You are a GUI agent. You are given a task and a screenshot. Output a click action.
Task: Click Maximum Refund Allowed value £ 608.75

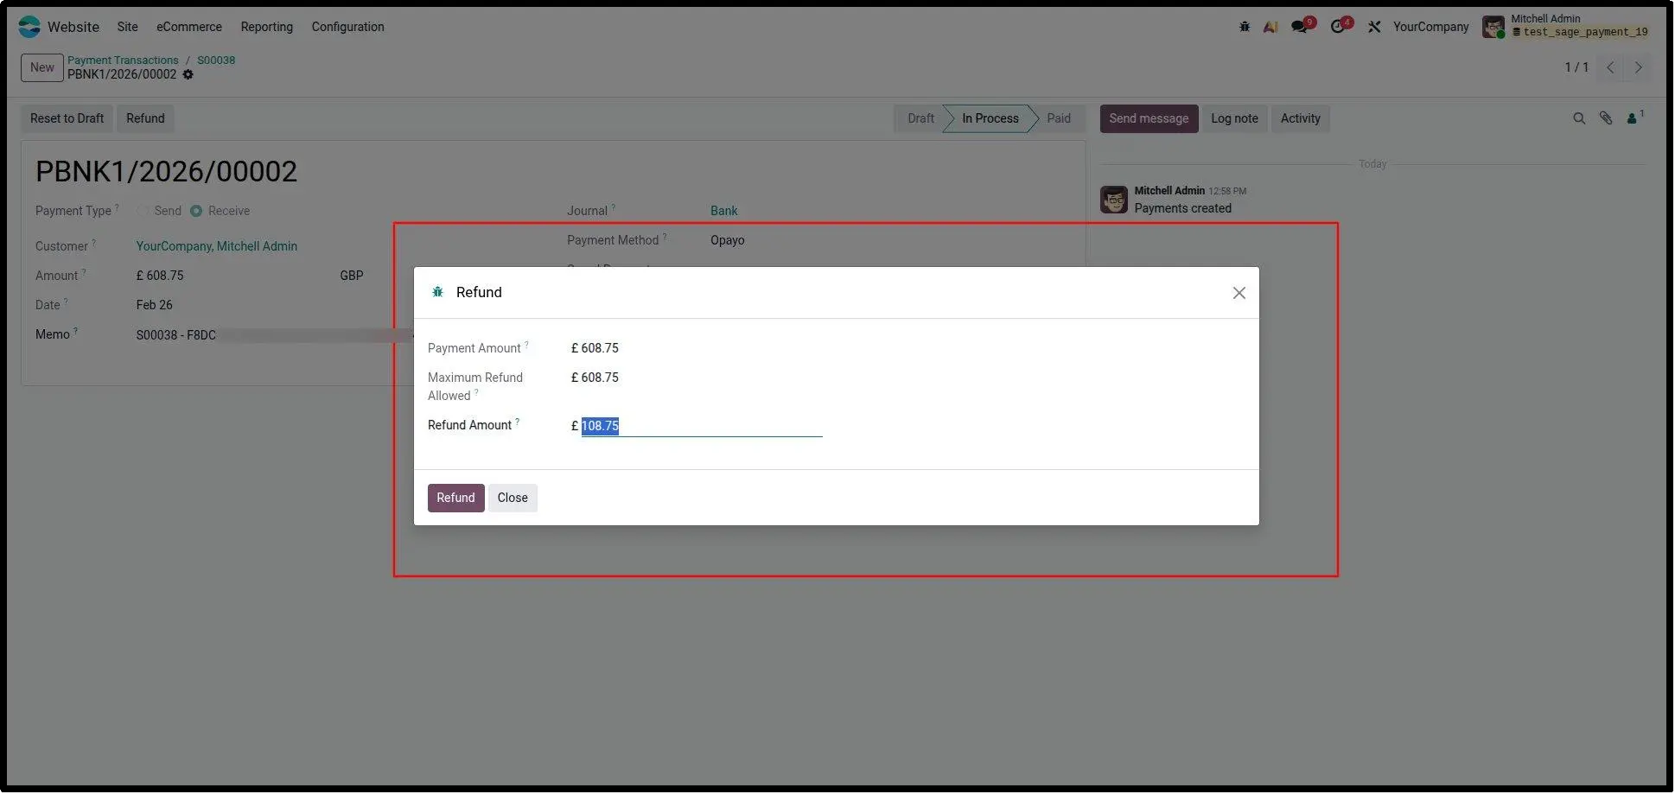pos(595,378)
